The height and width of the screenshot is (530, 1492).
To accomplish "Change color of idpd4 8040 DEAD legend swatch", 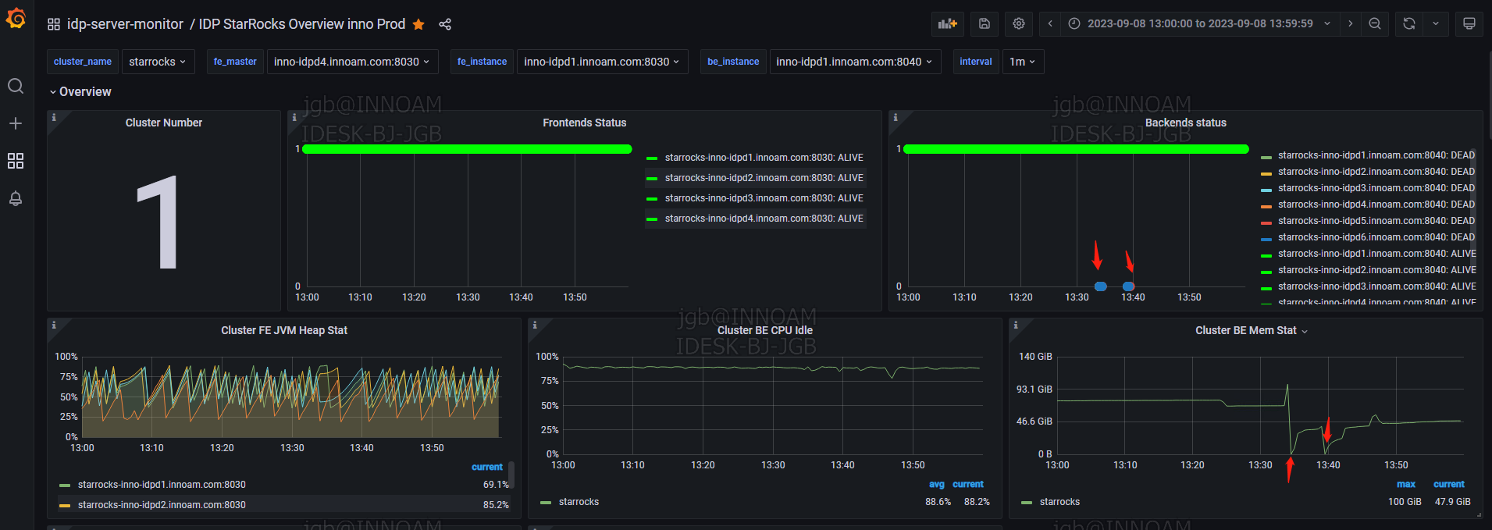I will [1266, 206].
